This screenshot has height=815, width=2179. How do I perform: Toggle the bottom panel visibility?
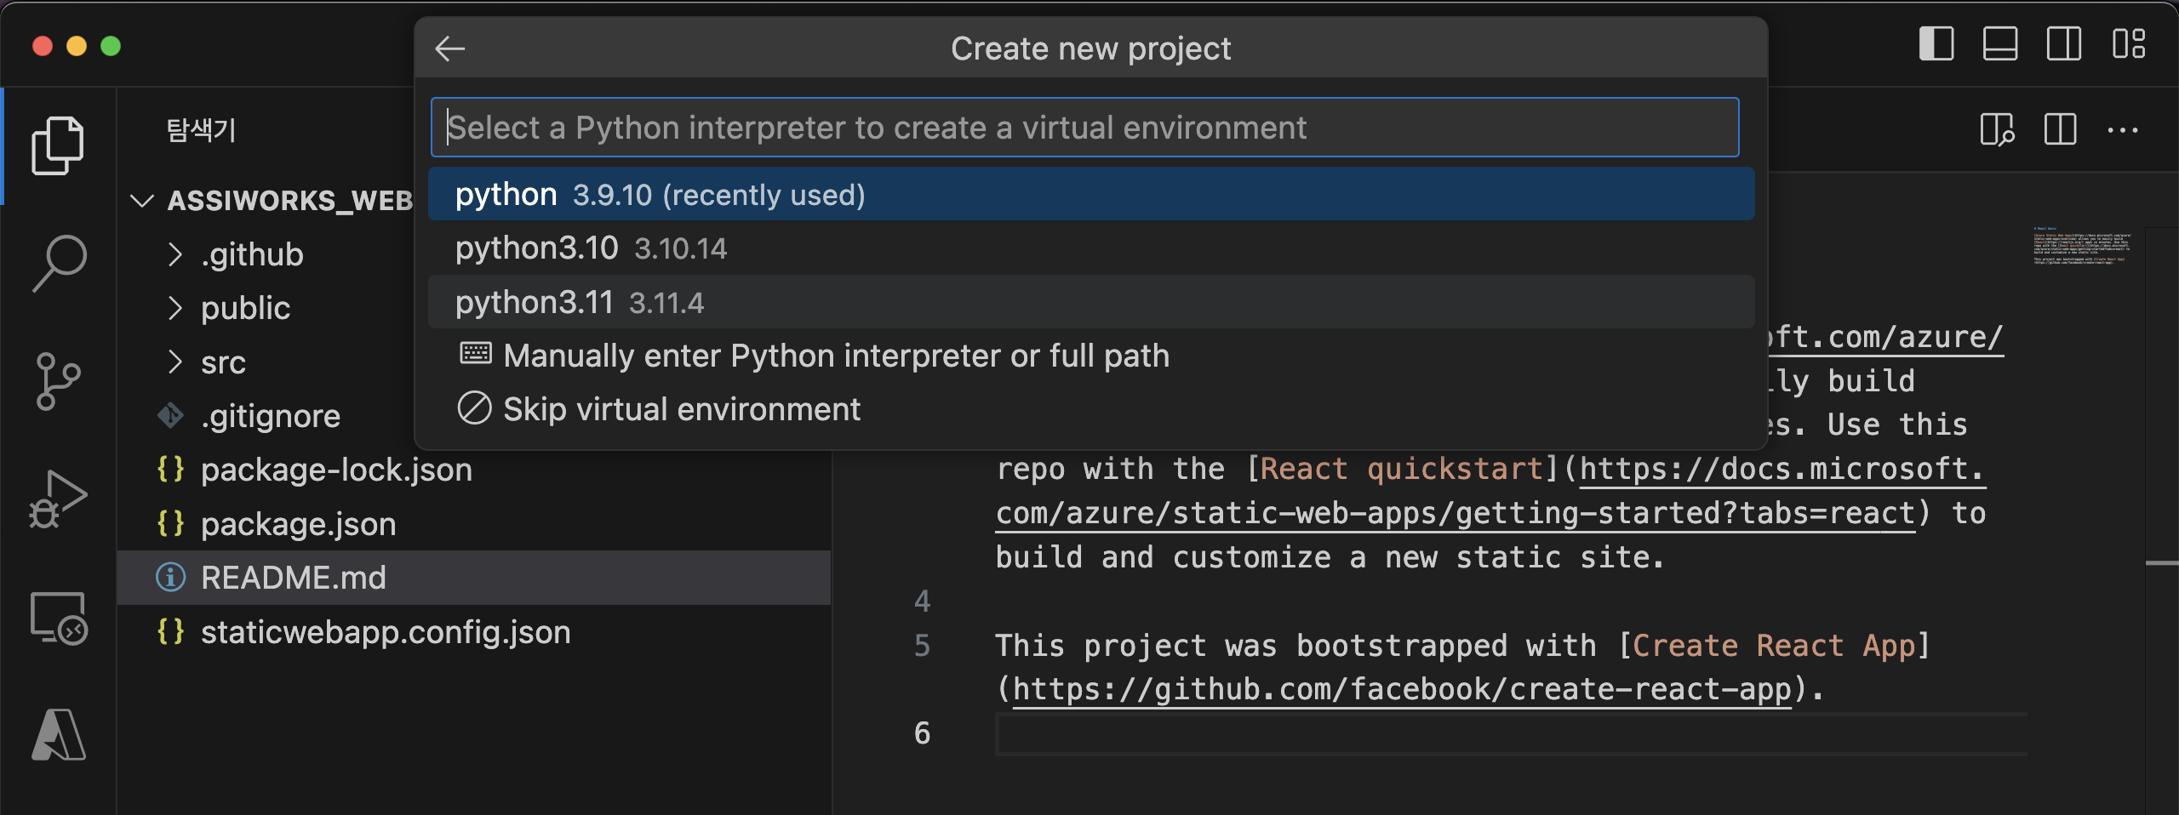[x=1999, y=43]
